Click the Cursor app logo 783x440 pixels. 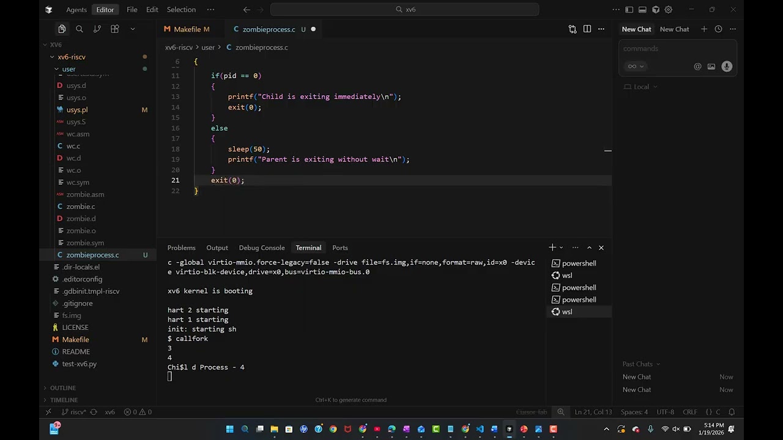(x=49, y=10)
